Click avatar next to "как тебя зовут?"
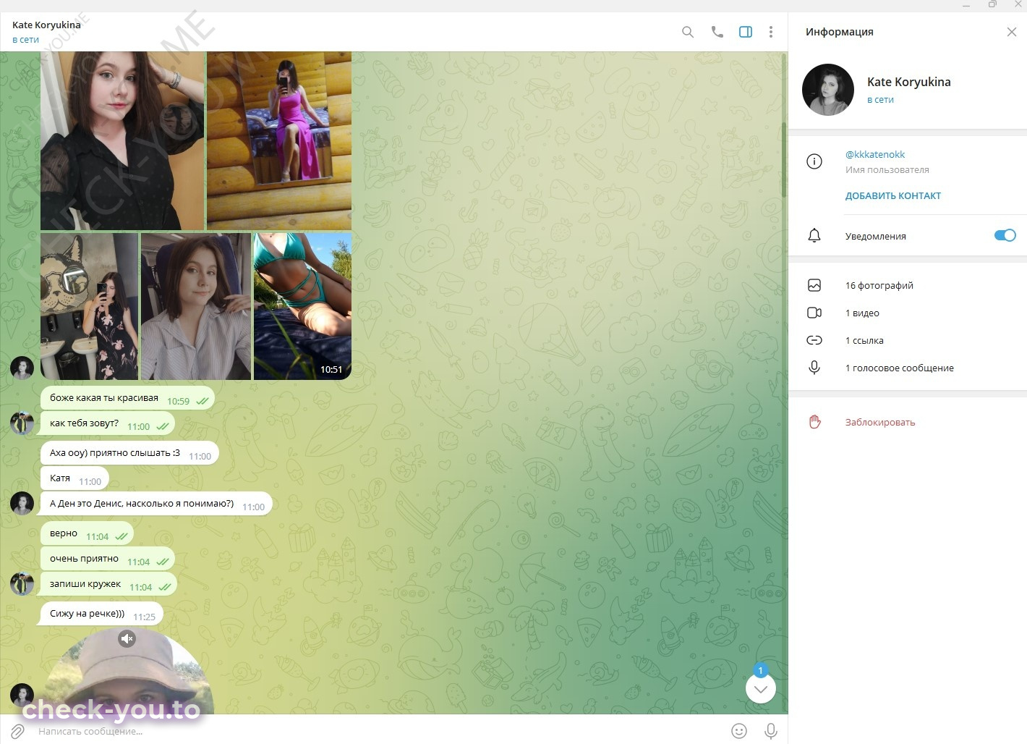The image size is (1027, 744). pyautogui.click(x=22, y=423)
